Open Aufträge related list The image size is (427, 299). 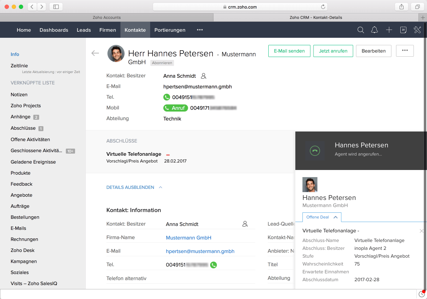point(20,206)
